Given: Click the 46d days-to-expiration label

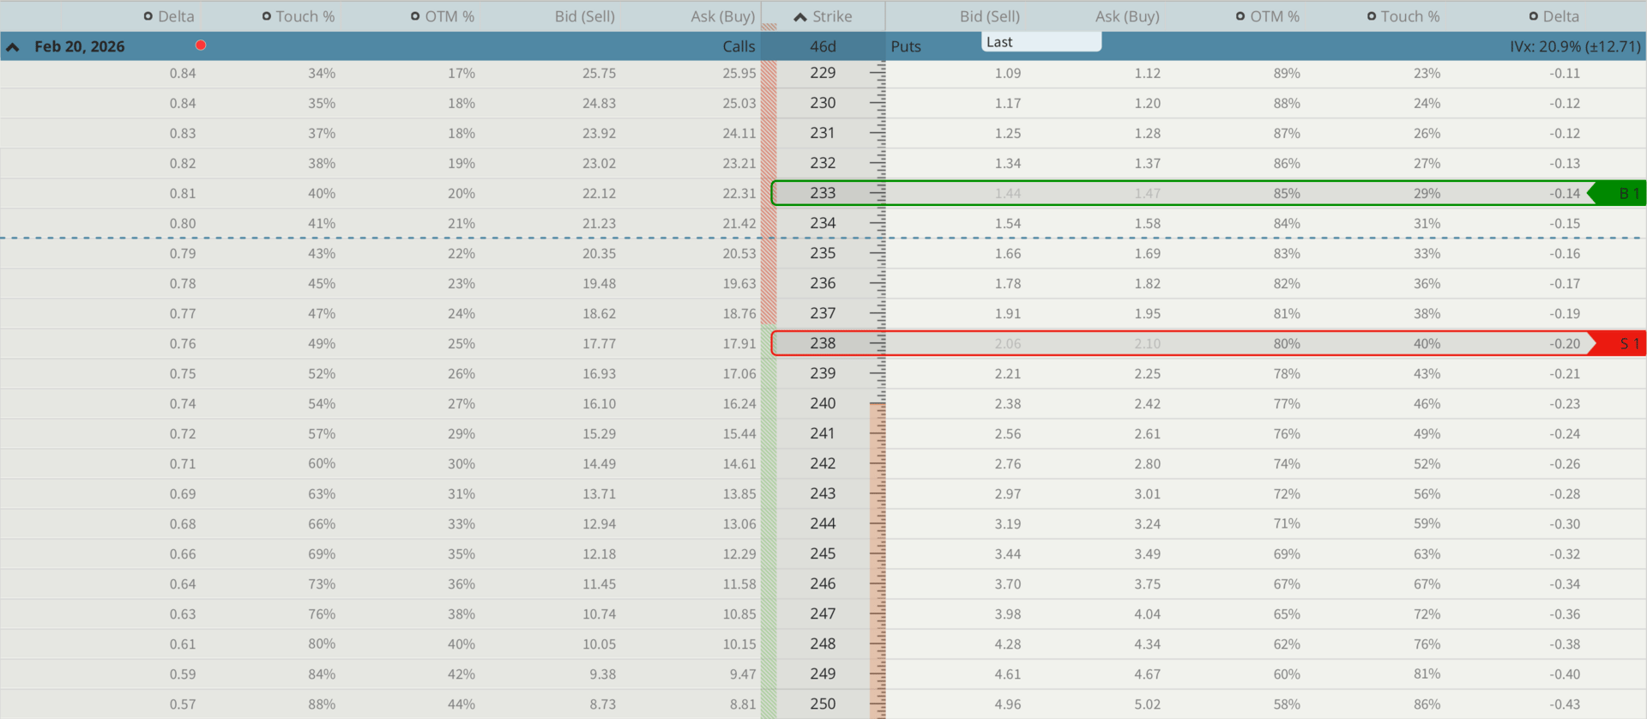Looking at the screenshot, I should pyautogui.click(x=823, y=46).
